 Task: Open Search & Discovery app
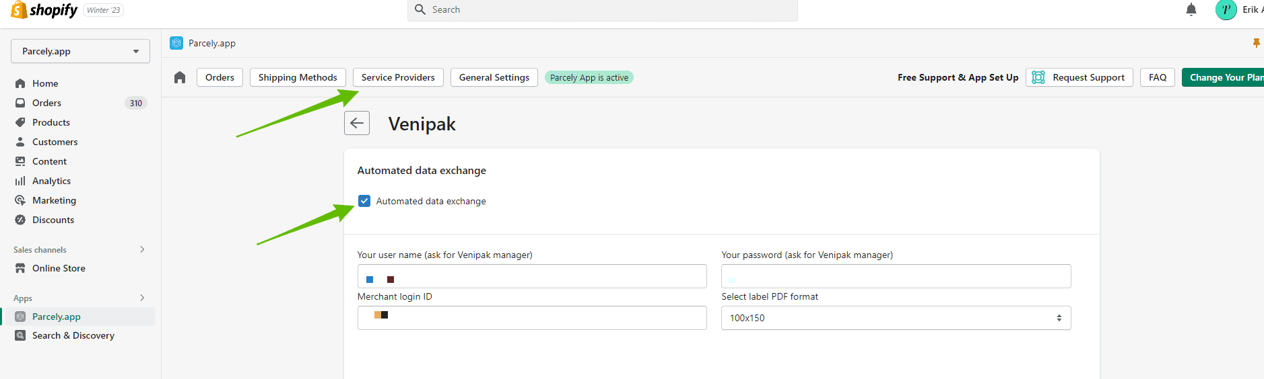73,335
